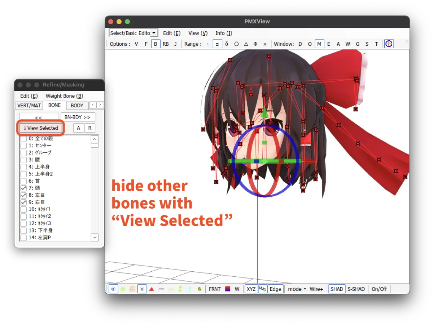Image resolution: width=433 pixels, height=325 pixels.
Task: Select the dot point range mode
Action: [x=207, y=44]
